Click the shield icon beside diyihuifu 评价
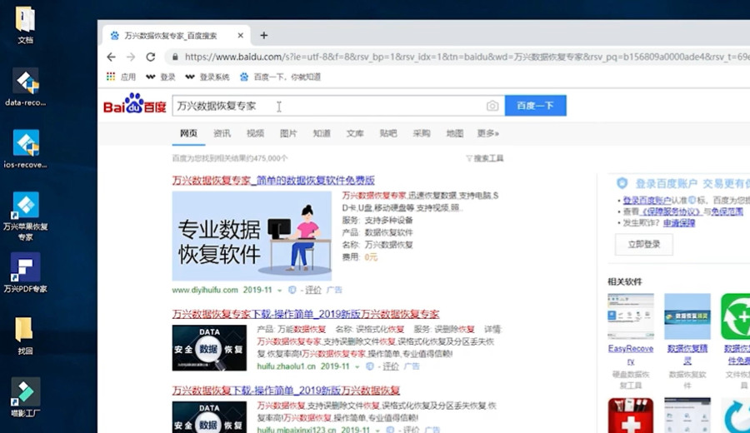 click(x=292, y=290)
